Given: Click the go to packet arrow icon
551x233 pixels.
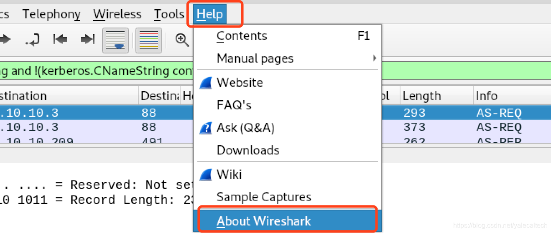Looking at the screenshot, I should tap(32, 40).
